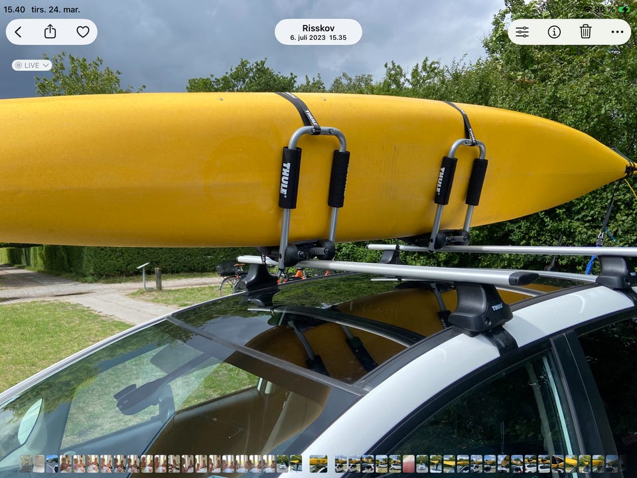Favorite this photo with the heart icon

tap(82, 32)
